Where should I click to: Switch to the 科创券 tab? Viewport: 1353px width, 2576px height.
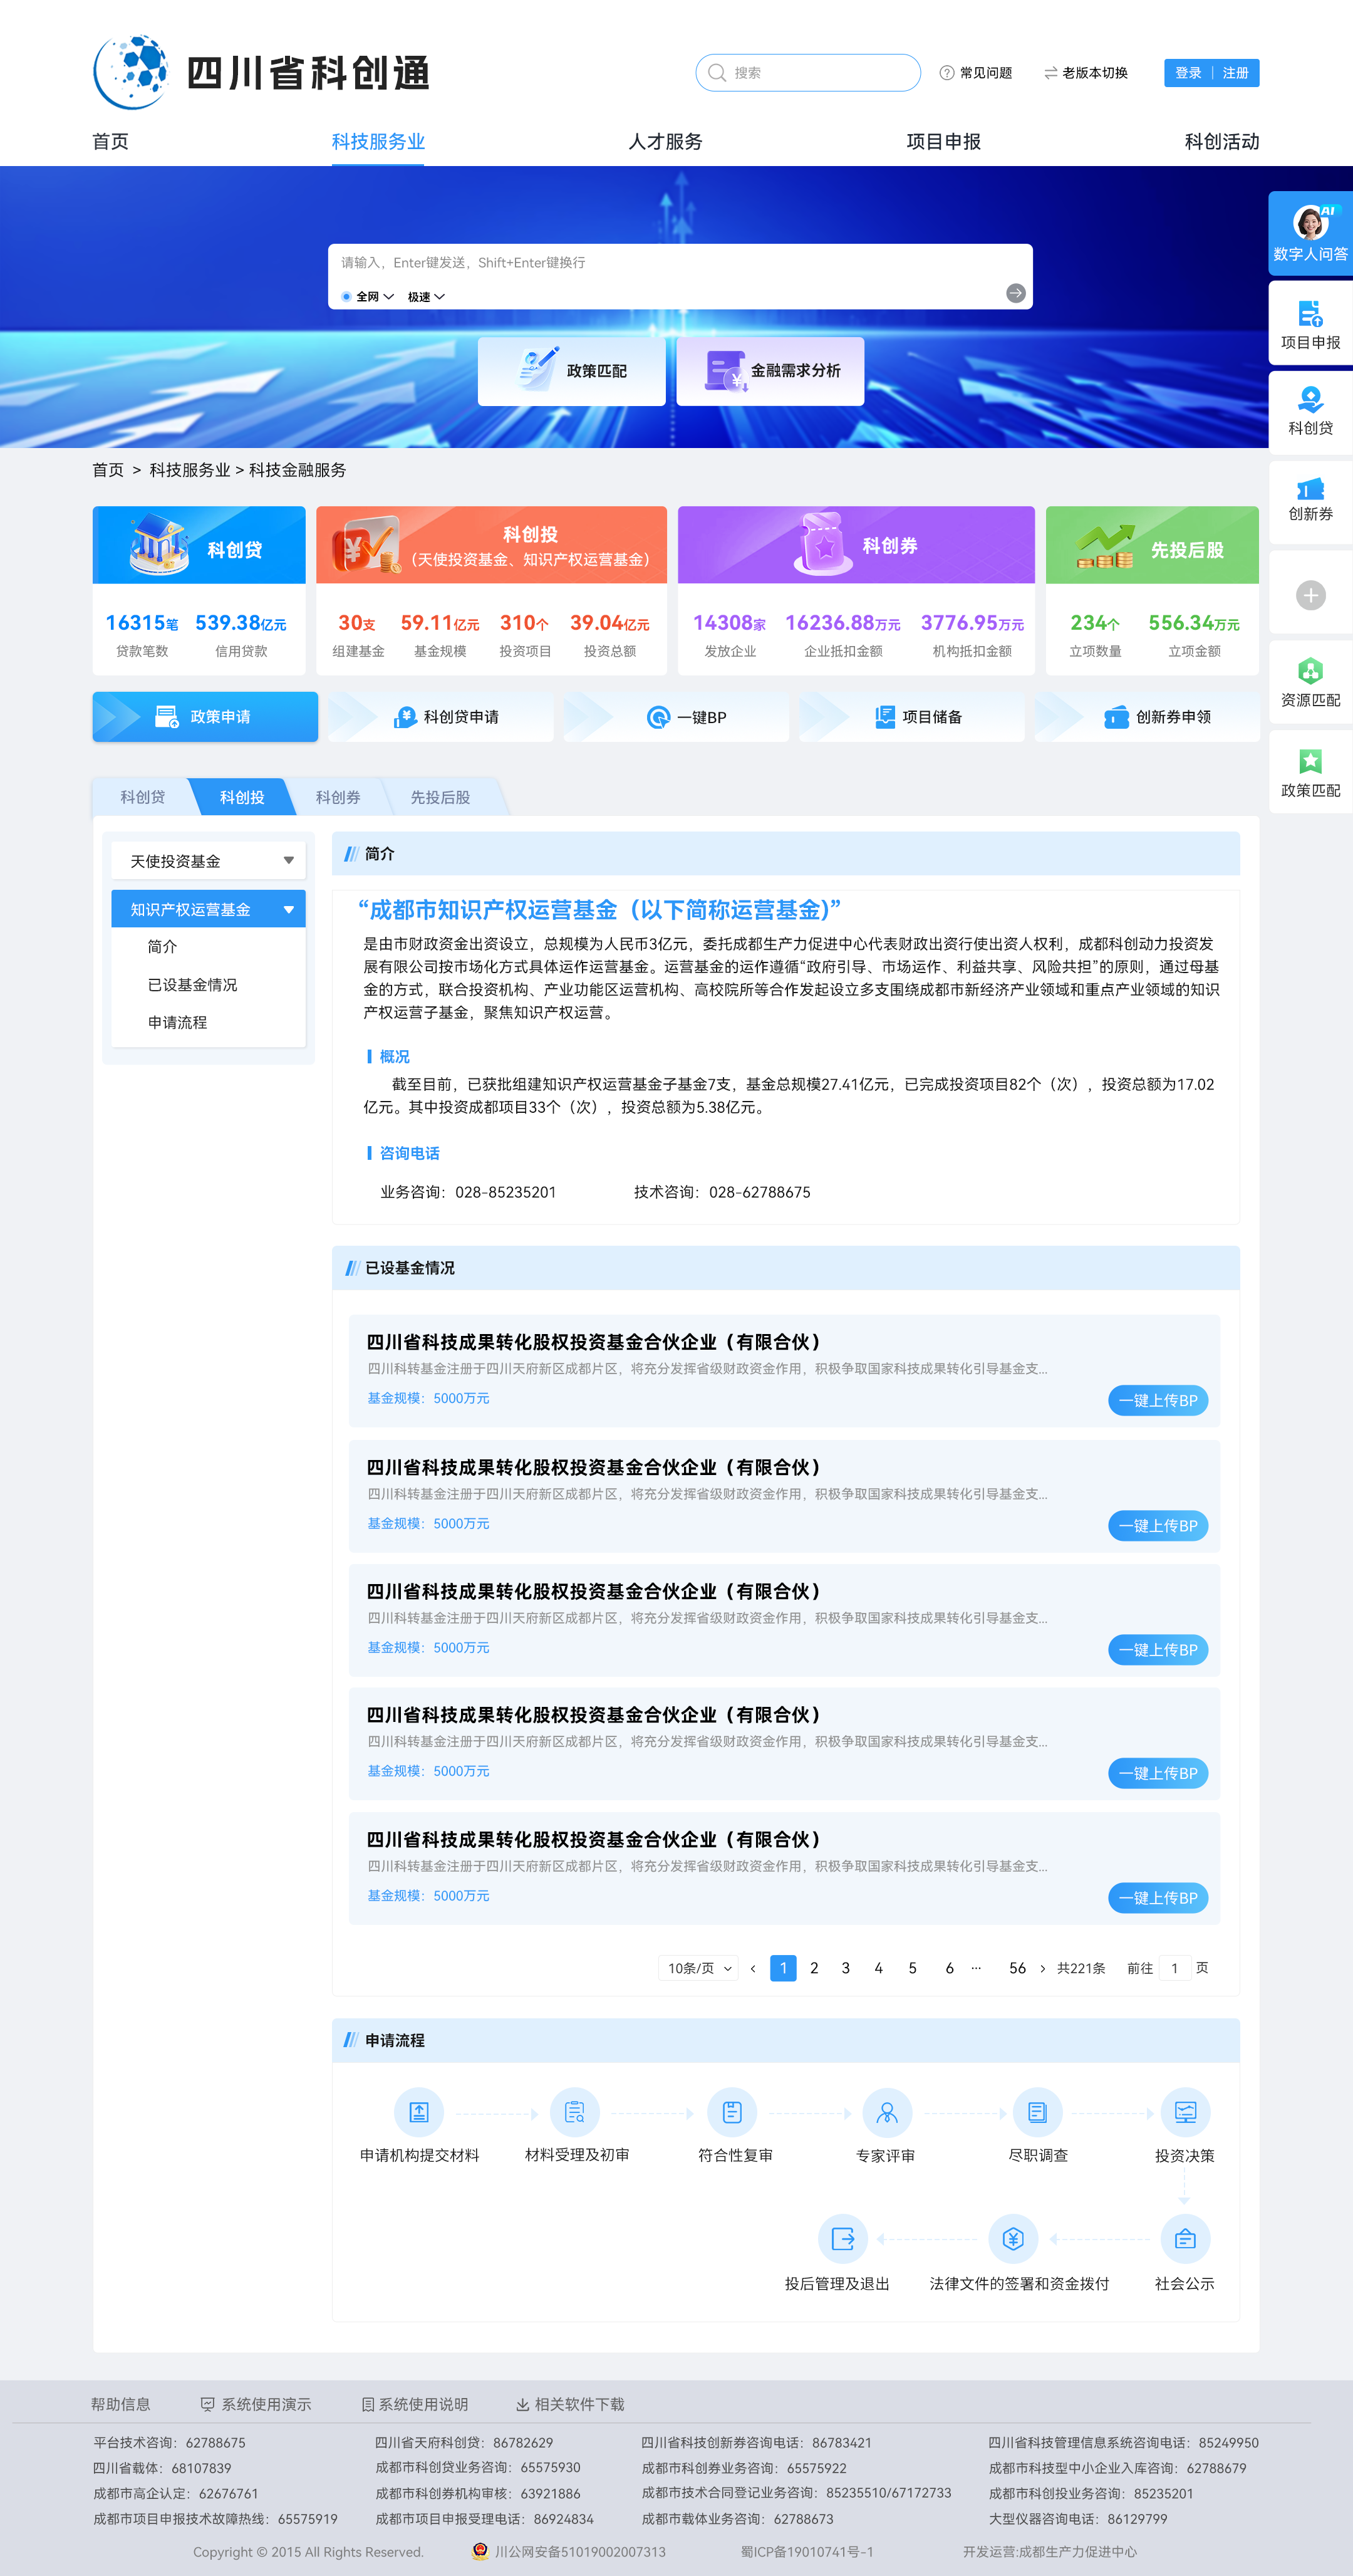point(338,797)
